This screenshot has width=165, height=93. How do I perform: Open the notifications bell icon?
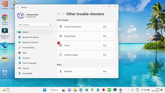point(161,90)
